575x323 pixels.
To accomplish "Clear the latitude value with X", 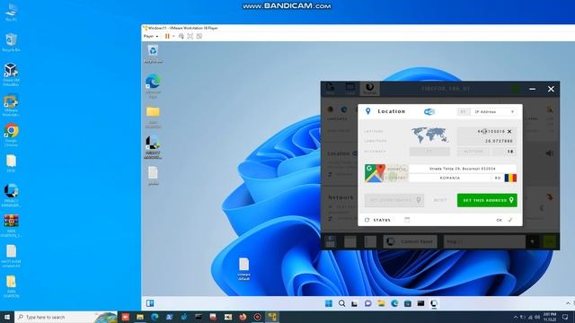I will [509, 131].
